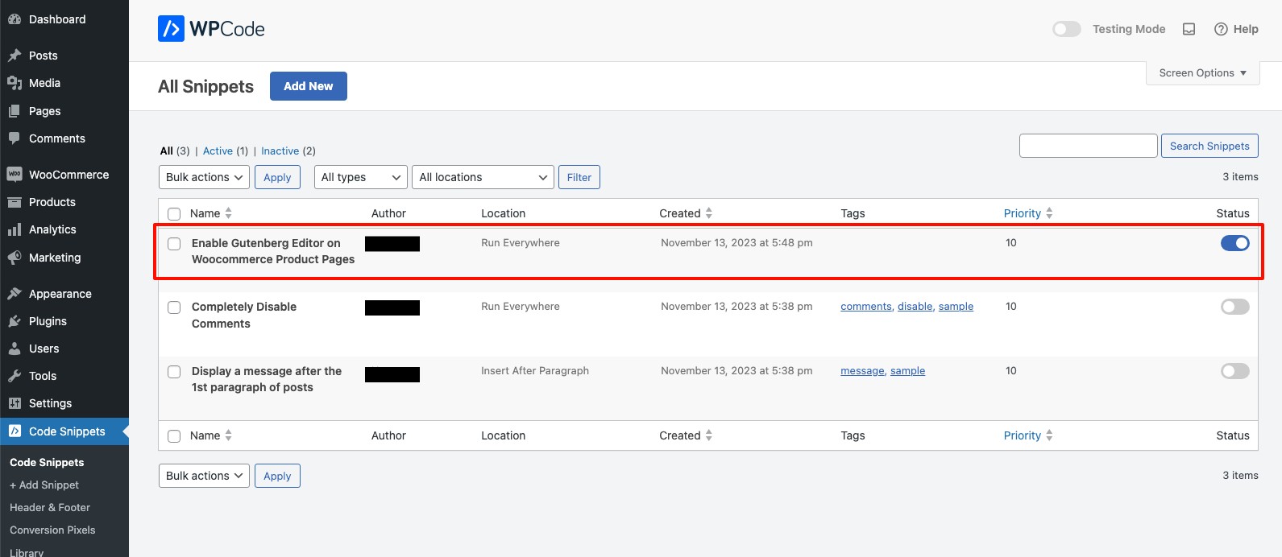Click the Marketing megaphone icon
Image resolution: width=1282 pixels, height=557 pixels.
[x=15, y=258]
